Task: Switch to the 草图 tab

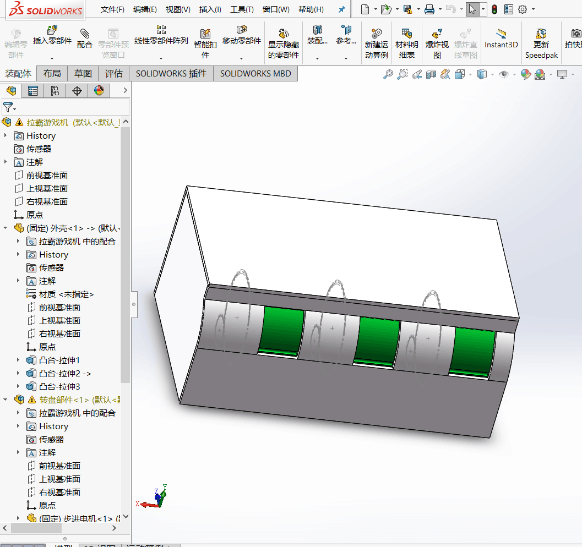Action: tap(83, 73)
